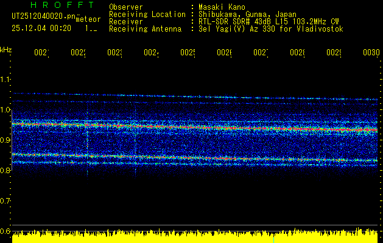383x243 pixels.
Task: Click receiver info RTL-SDR SDR# 103.2MHz
Action: click(x=269, y=22)
